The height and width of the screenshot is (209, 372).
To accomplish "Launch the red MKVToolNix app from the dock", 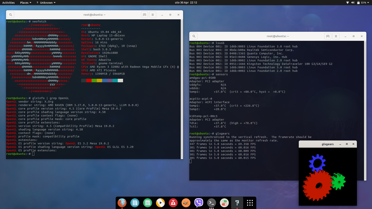I will [x=173, y=203].
